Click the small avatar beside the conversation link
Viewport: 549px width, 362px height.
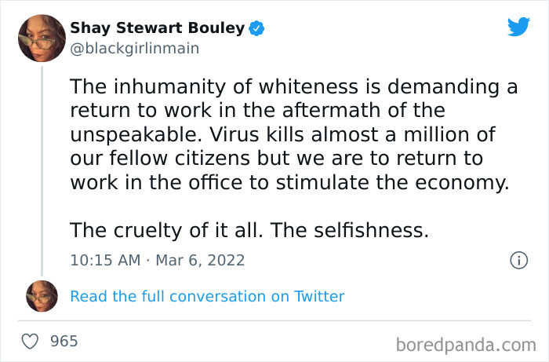coord(42,296)
